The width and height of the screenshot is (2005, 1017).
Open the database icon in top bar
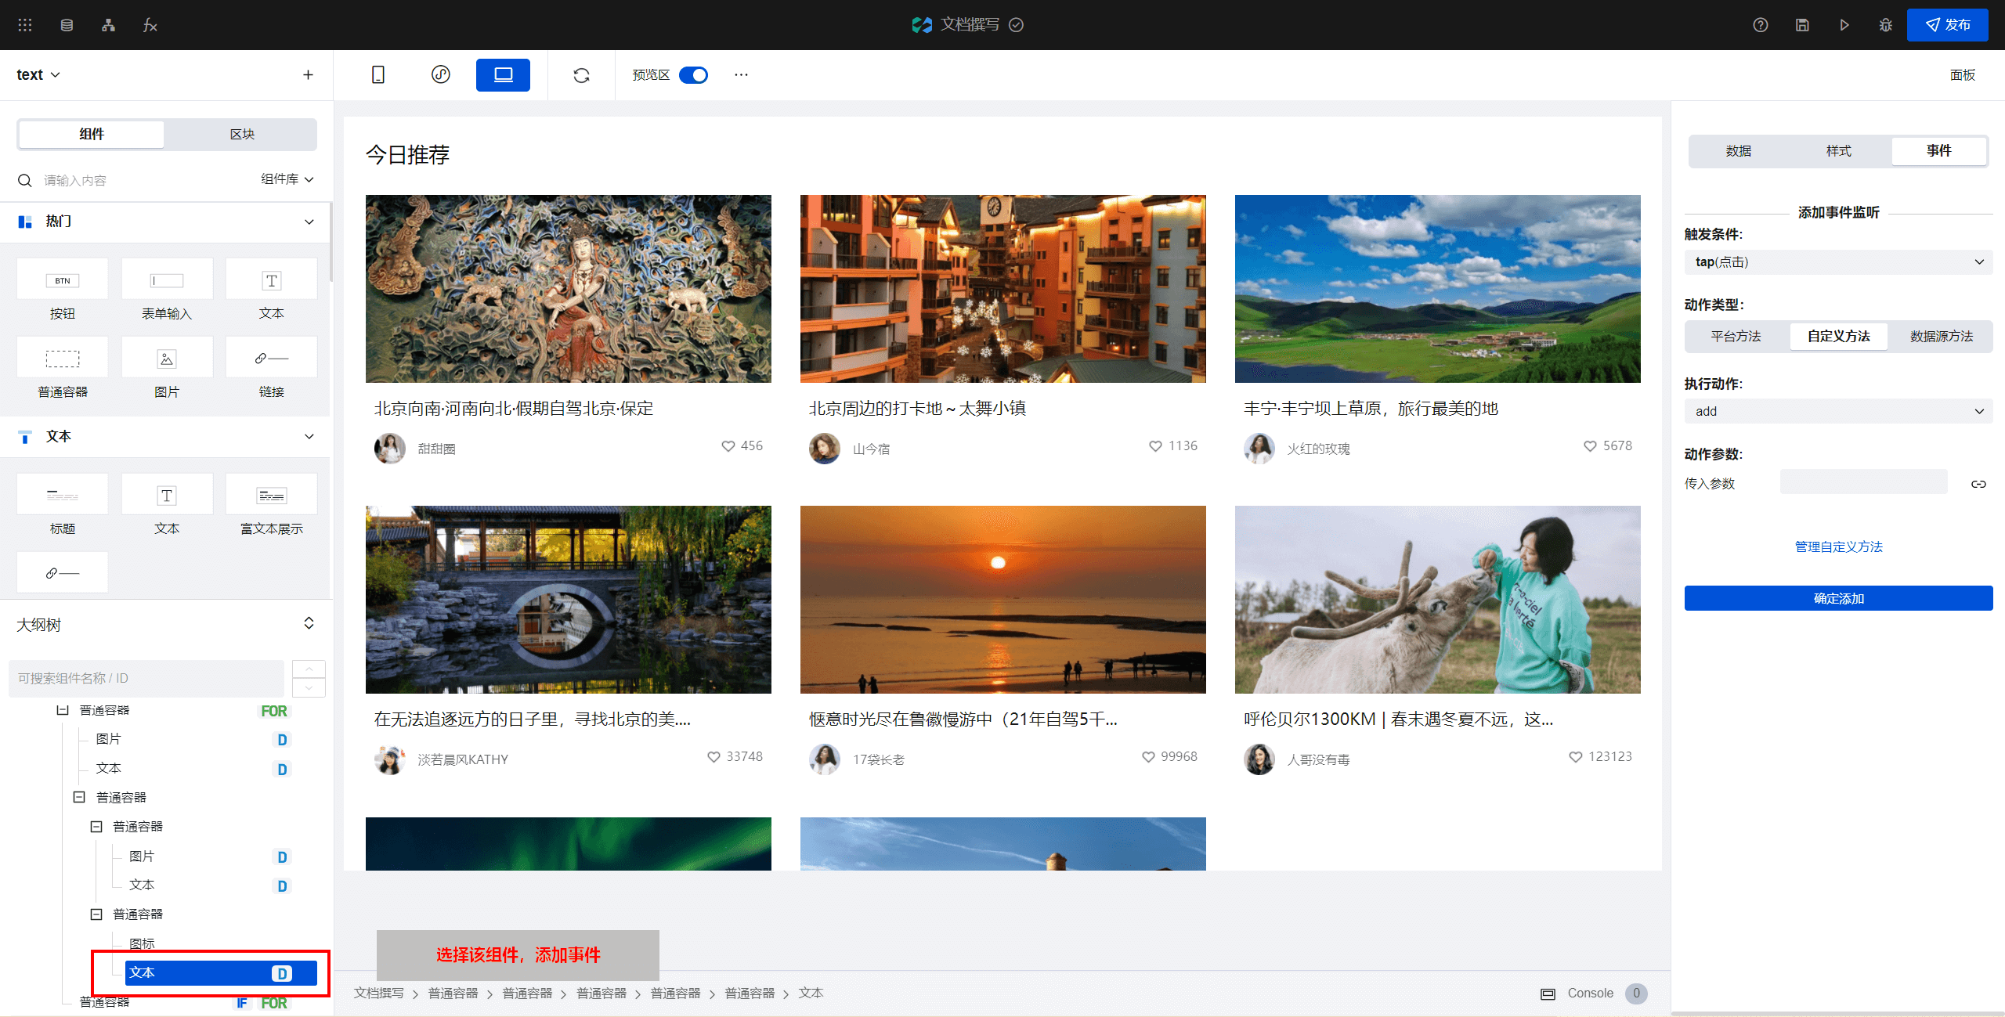[67, 25]
